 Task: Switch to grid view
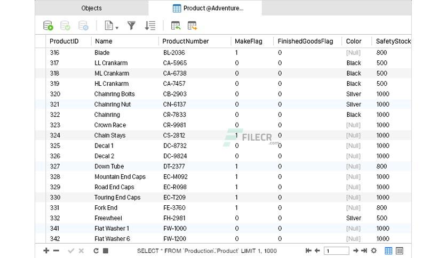(388, 251)
